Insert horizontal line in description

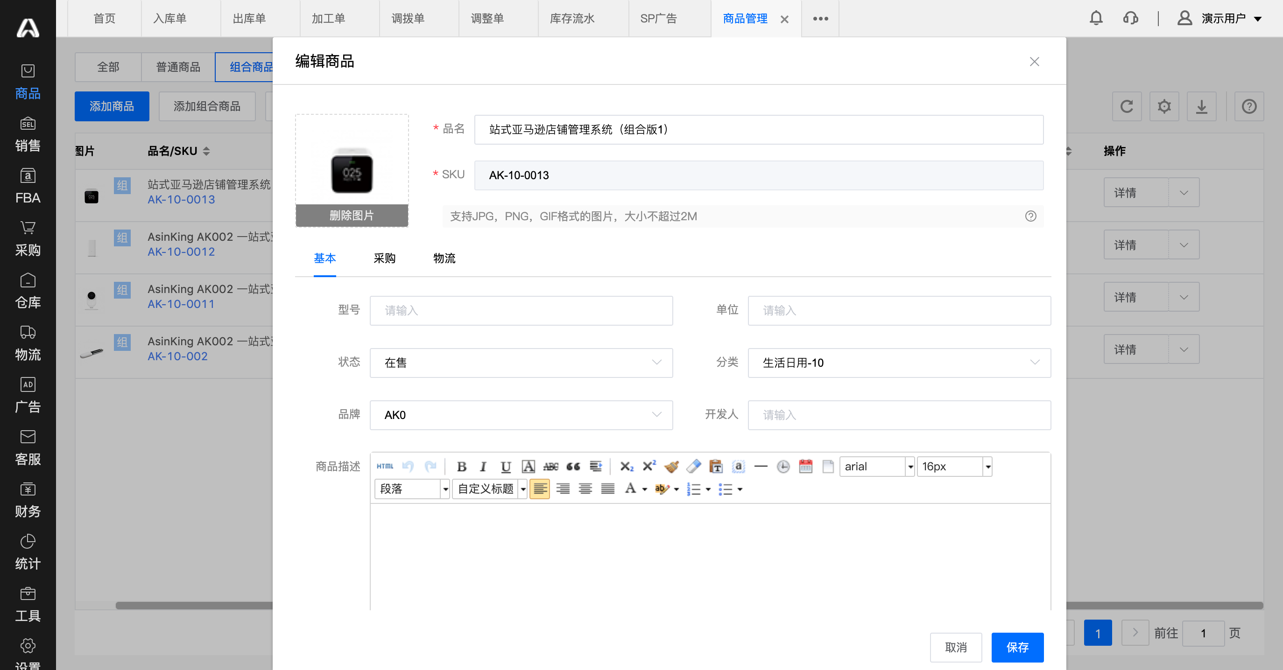tap(761, 467)
